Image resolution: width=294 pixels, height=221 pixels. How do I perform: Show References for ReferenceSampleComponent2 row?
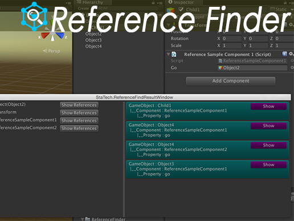click(79, 128)
